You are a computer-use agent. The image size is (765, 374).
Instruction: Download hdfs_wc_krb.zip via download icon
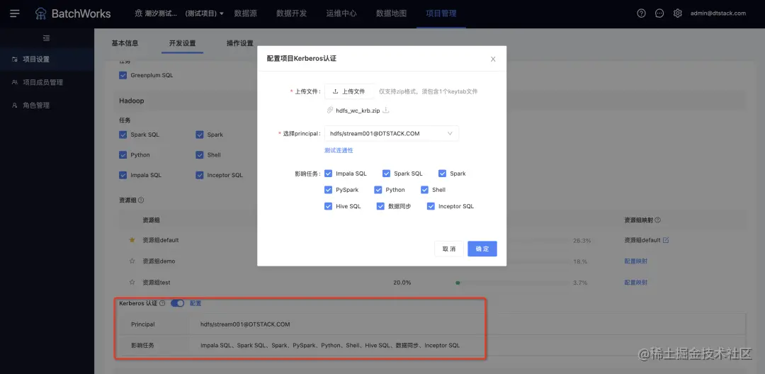pyautogui.click(x=385, y=110)
